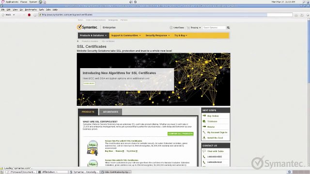The image size is (310, 174).
Task: Click the Products & Solutions breadcrumb link
Action: 90,41
